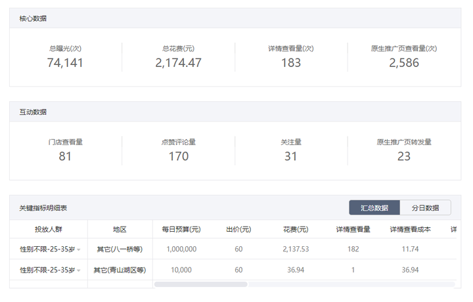
Task: Click the 地区 column header
Action: (120, 229)
